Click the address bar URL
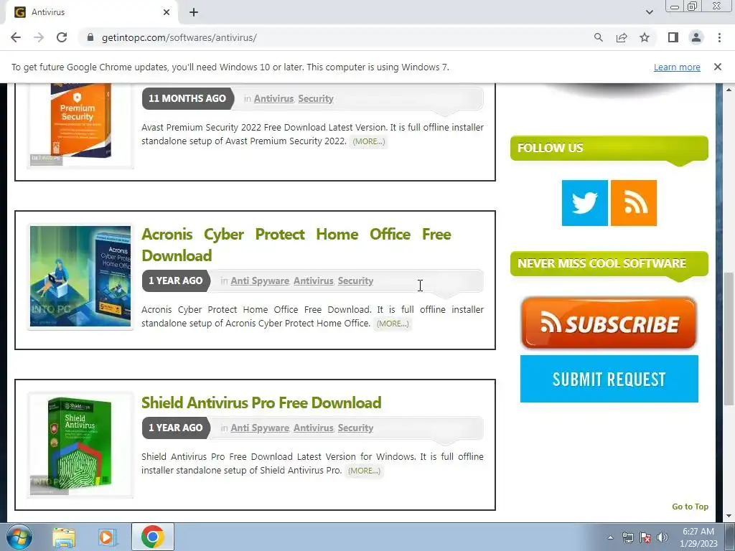Viewport: 735px width, 551px height. [x=179, y=37]
